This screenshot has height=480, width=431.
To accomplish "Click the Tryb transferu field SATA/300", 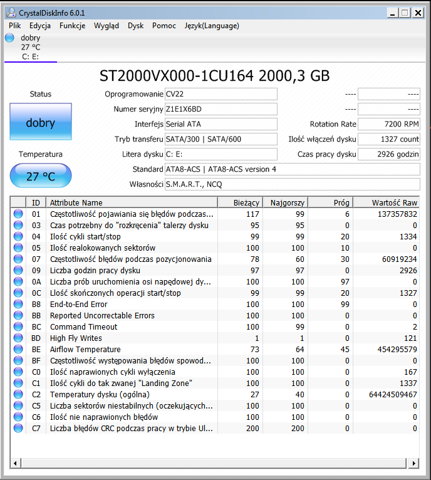I will [x=221, y=139].
